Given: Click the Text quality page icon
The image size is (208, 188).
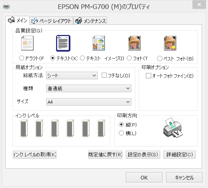Looking at the screenshot, I should point(63,43).
